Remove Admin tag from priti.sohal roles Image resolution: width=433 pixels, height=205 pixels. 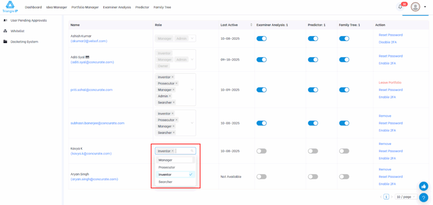(170, 96)
